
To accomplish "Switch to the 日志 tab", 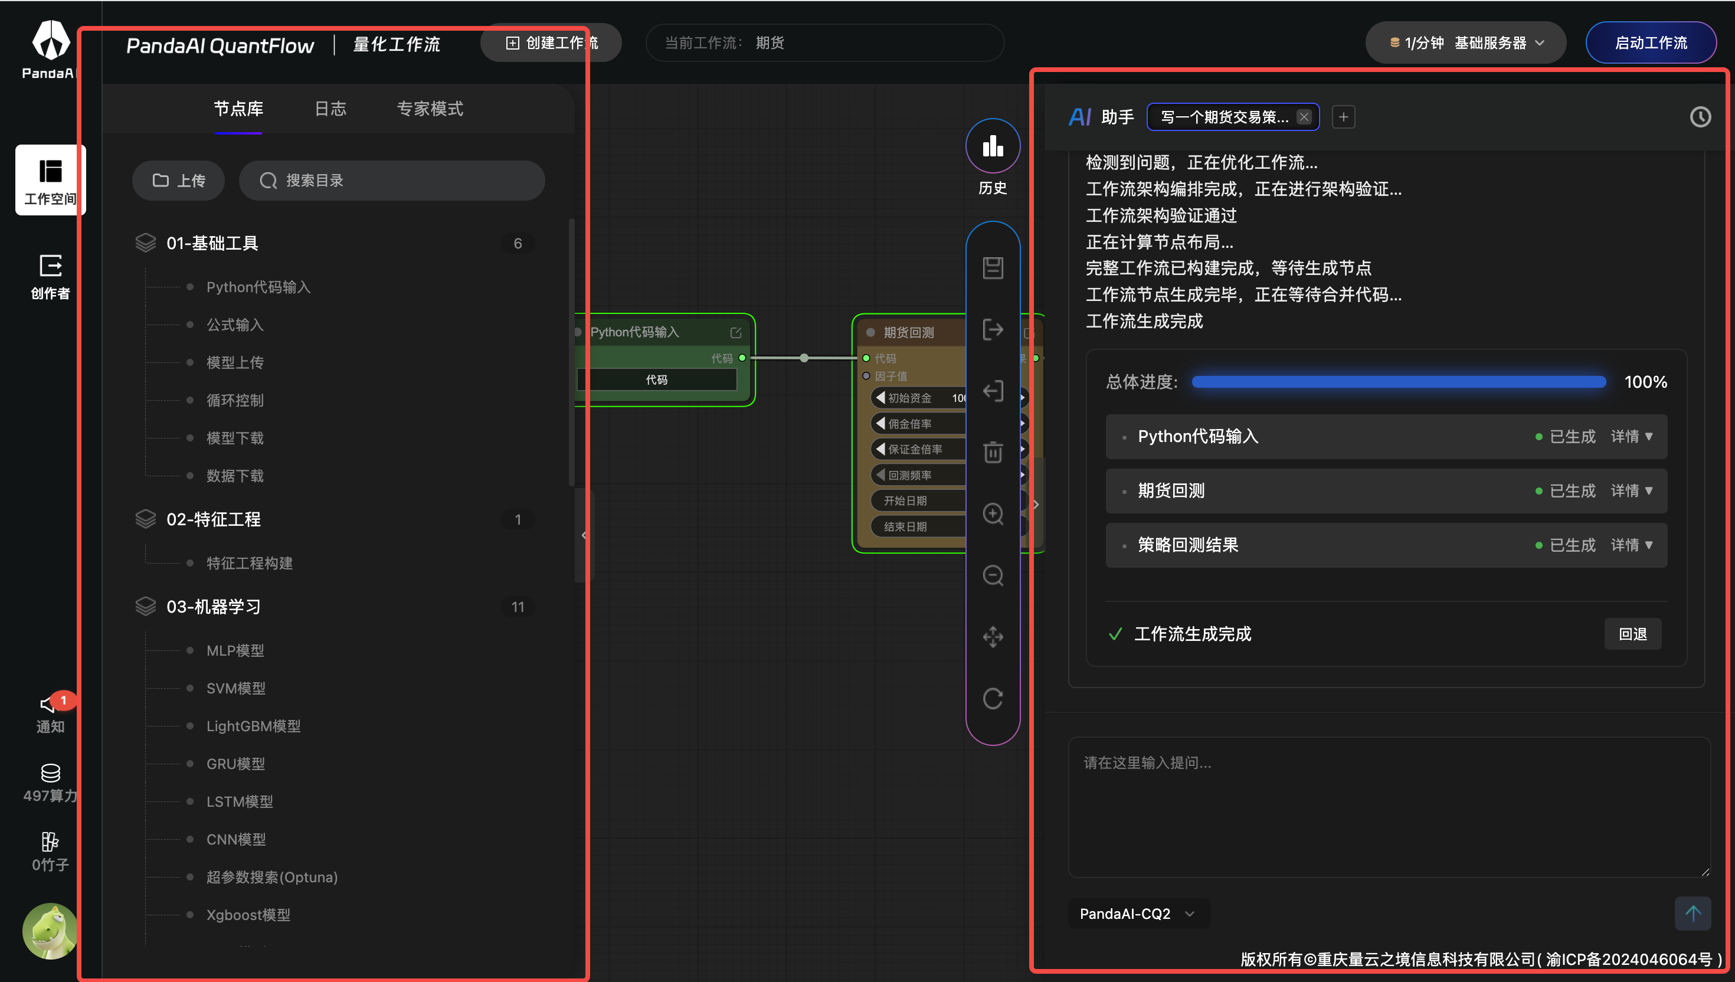I will [330, 109].
